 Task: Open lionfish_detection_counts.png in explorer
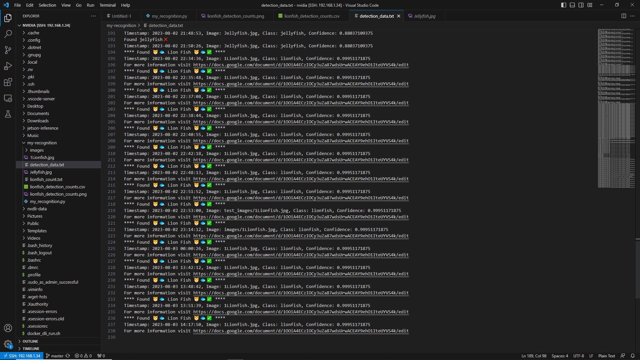(x=58, y=194)
